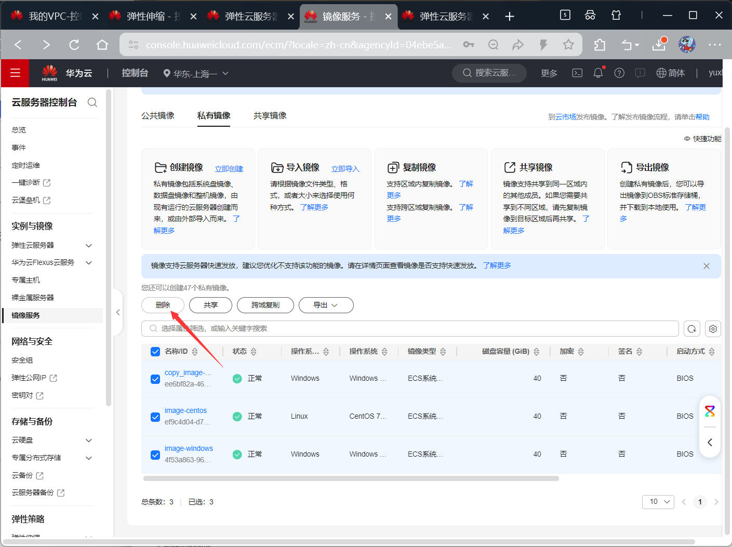Open the image-windows image link
Image resolution: width=732 pixels, height=547 pixels.
[x=189, y=448]
